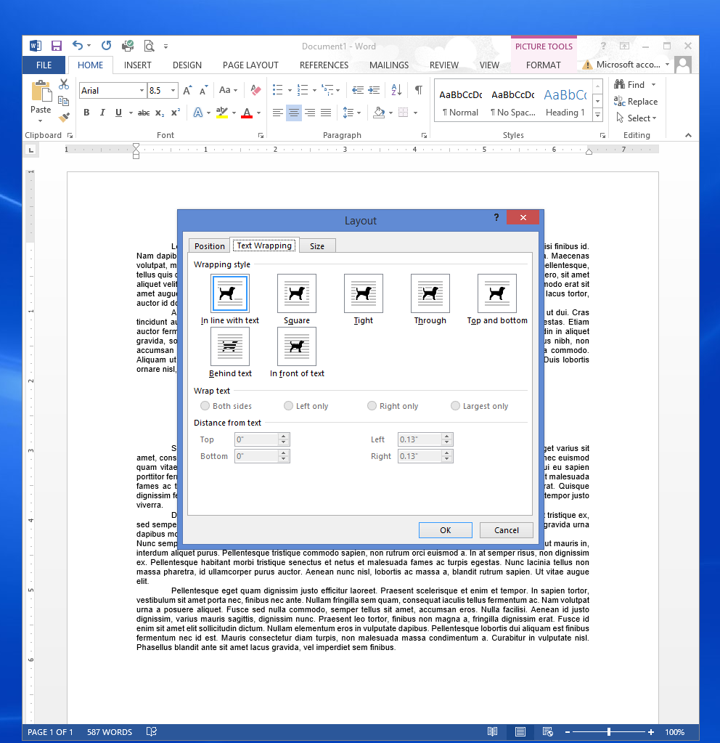Open the Change Case Aa dropdown

tap(228, 90)
